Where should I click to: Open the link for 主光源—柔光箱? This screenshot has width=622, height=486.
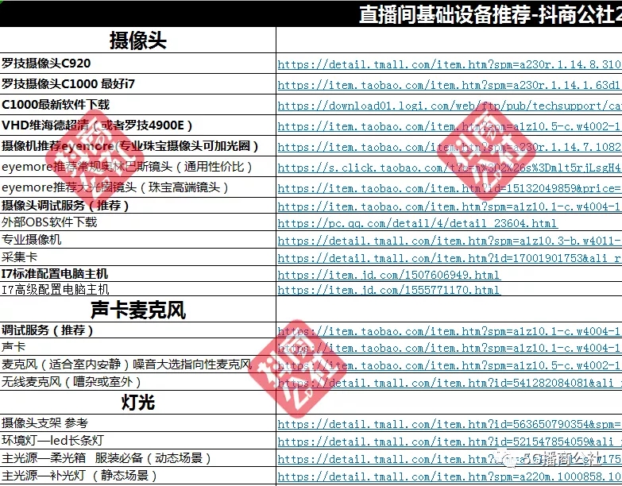click(450, 459)
